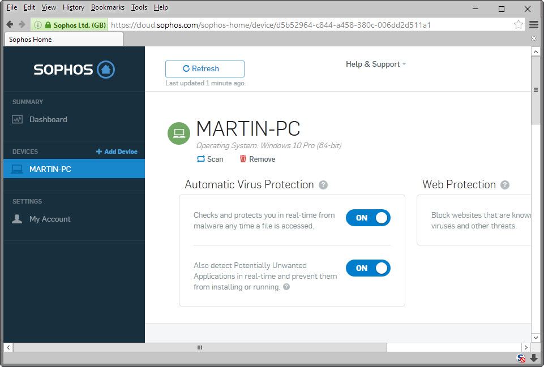Image resolution: width=544 pixels, height=367 pixels.
Task: Click the Dashboard chart icon
Action: [x=17, y=119]
